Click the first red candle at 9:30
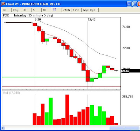 pyautogui.click(x=35, y=24)
